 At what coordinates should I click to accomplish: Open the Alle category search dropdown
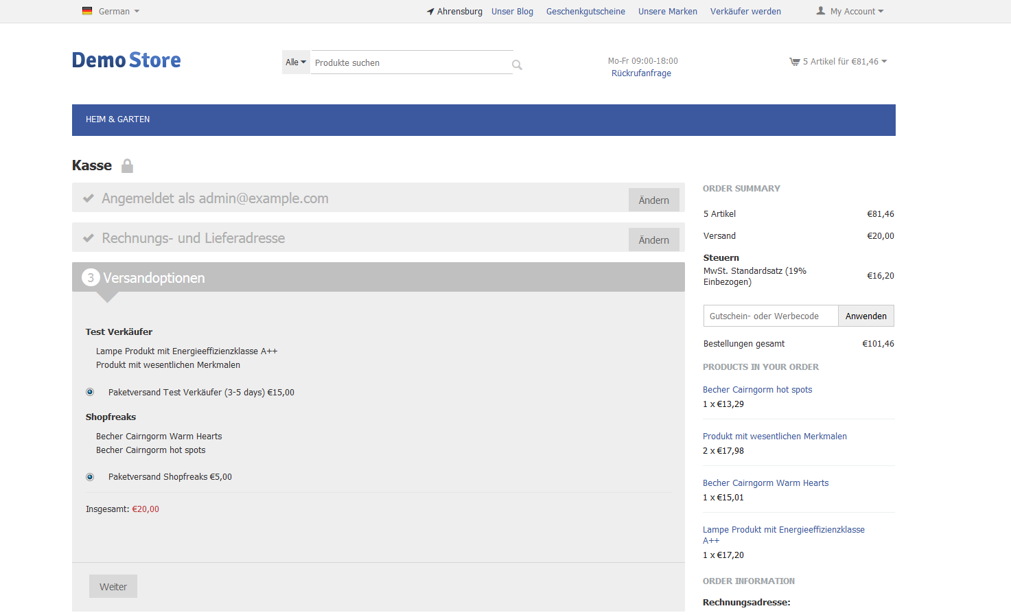[296, 62]
